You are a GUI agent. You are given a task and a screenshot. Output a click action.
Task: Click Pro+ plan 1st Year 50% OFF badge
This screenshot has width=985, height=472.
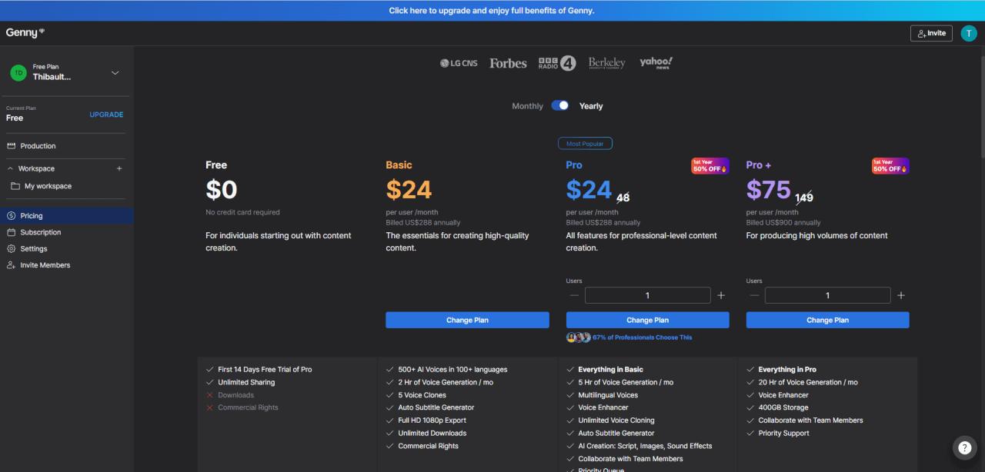coord(890,166)
